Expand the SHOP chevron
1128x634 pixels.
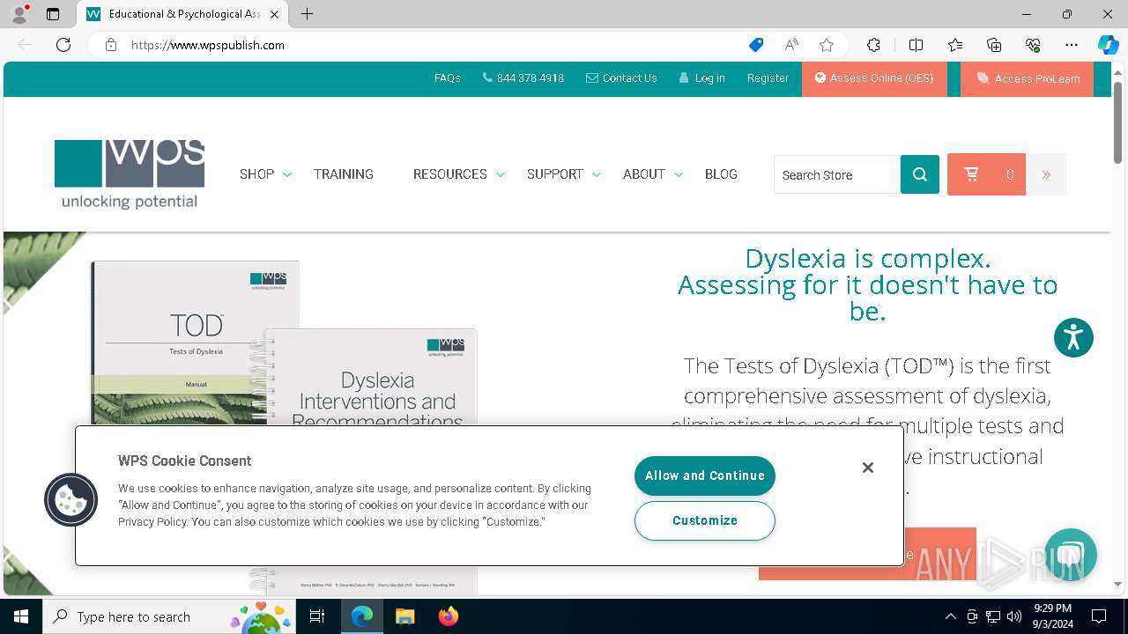click(x=286, y=175)
